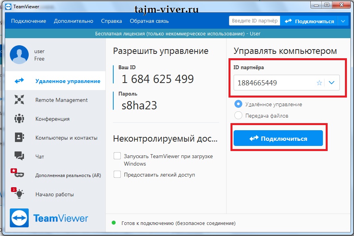The width and height of the screenshot is (354, 236).
Task: Open the Конференция people icon
Action: (19, 119)
